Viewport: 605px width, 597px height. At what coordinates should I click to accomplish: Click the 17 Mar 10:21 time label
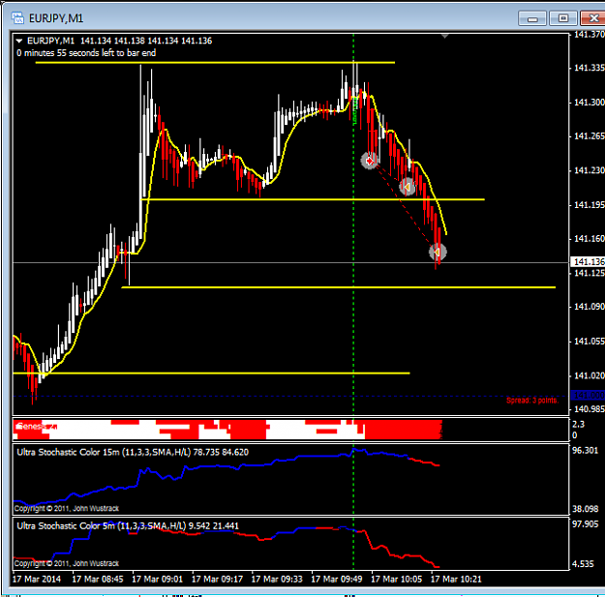456,579
